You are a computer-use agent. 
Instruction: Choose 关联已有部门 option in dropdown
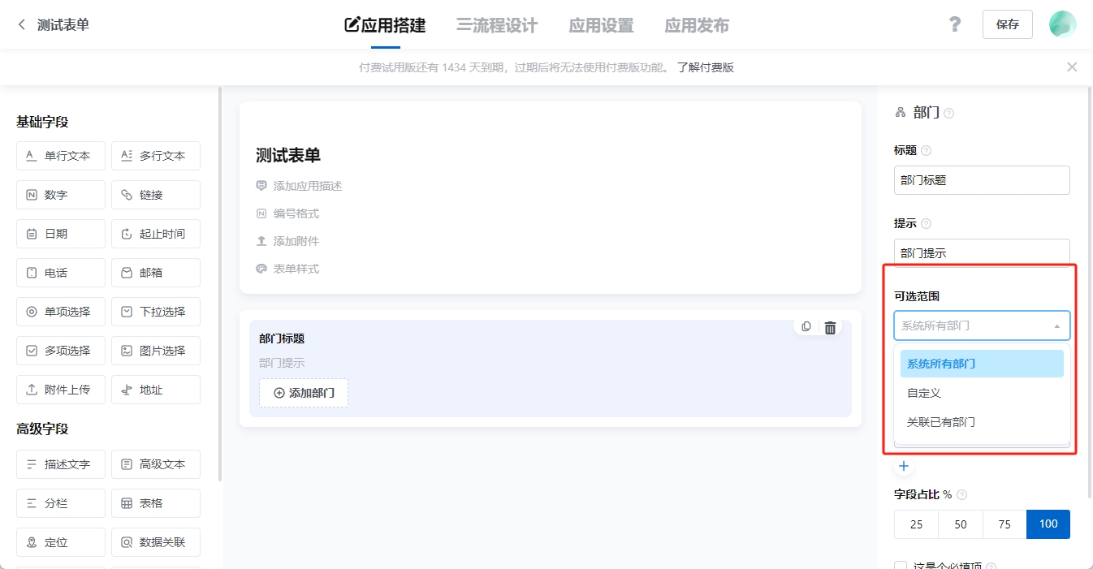[941, 422]
